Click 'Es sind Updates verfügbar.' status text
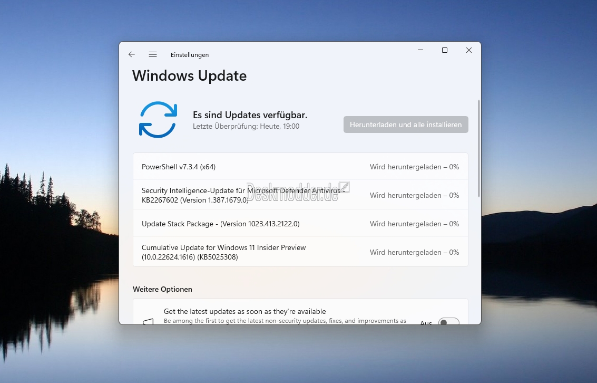The height and width of the screenshot is (383, 597). 250,114
